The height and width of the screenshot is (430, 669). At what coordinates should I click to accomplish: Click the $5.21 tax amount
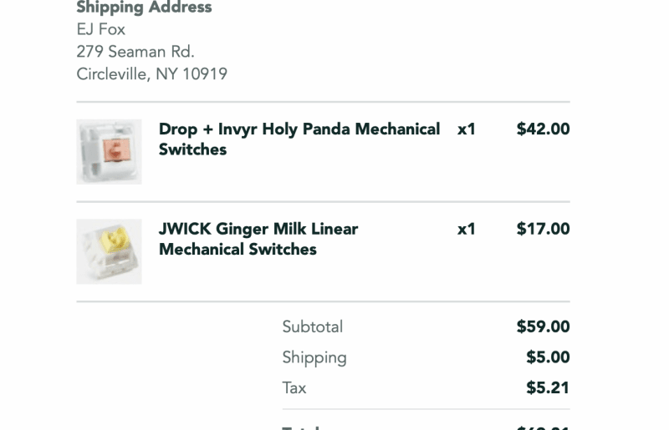point(548,387)
